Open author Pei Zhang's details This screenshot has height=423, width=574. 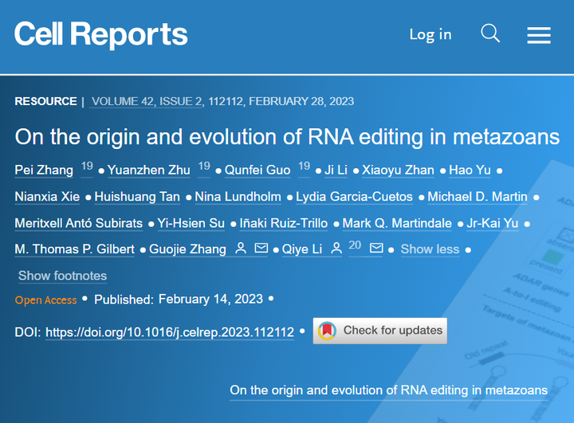(43, 170)
